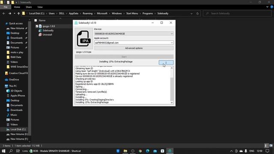The width and height of the screenshot is (274, 154).
Task: Select OneDrive in navigation pane
Action: pyautogui.click(x=14, y=80)
